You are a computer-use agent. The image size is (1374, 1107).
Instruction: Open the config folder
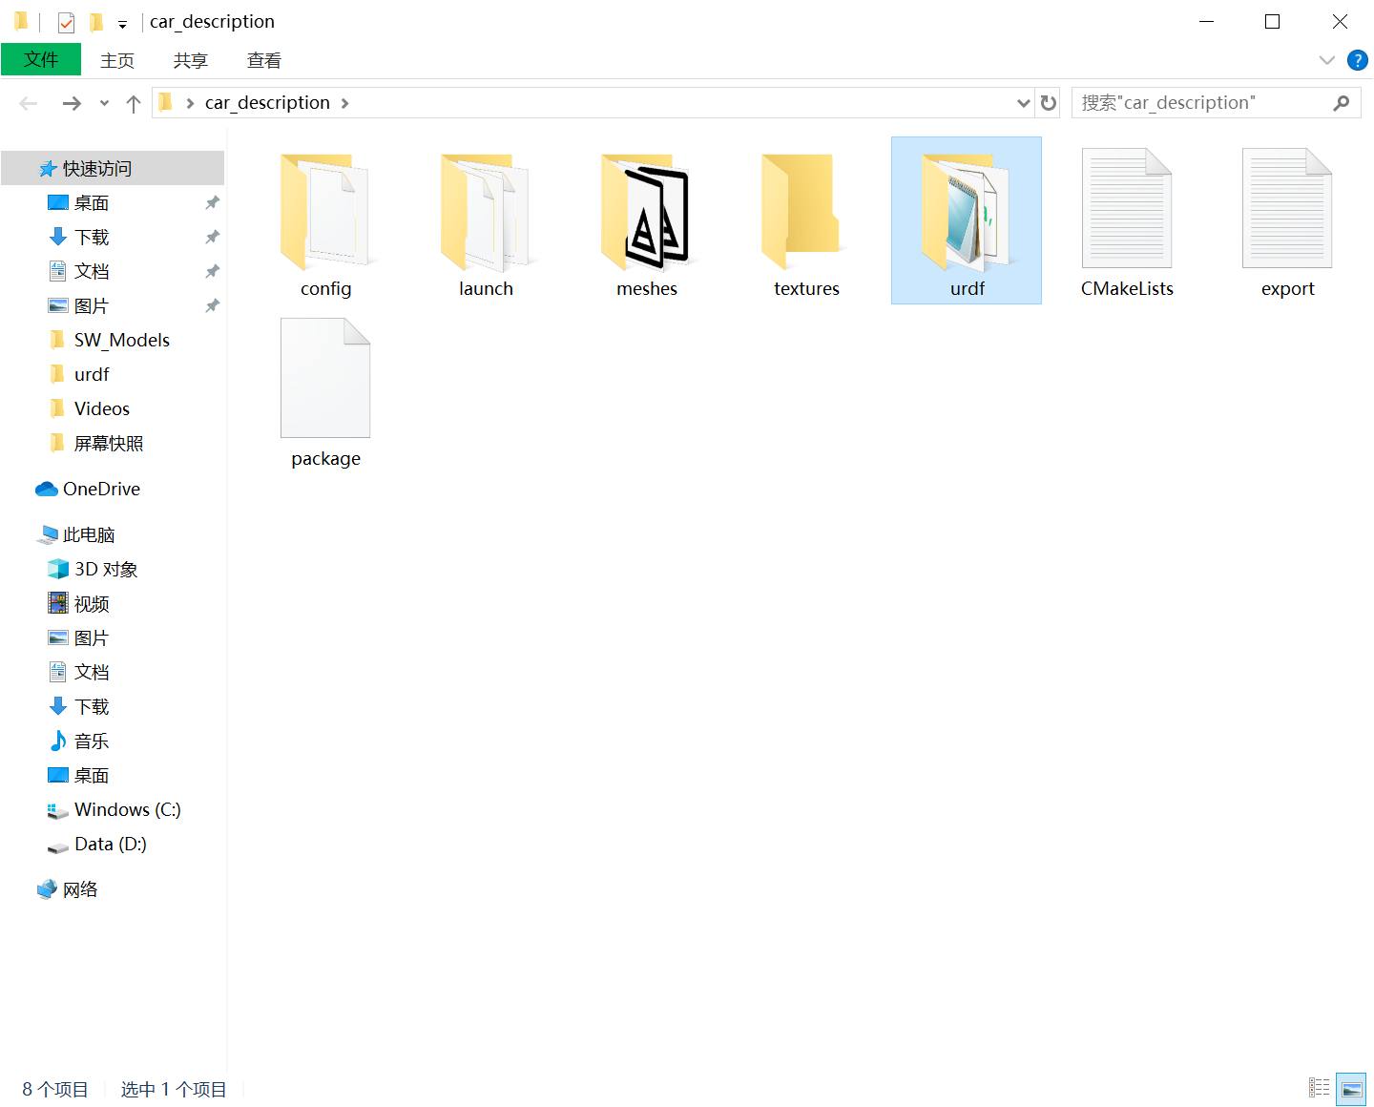tap(325, 221)
